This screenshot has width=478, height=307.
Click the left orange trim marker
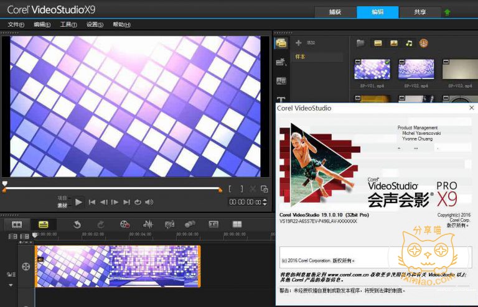(x=4, y=190)
